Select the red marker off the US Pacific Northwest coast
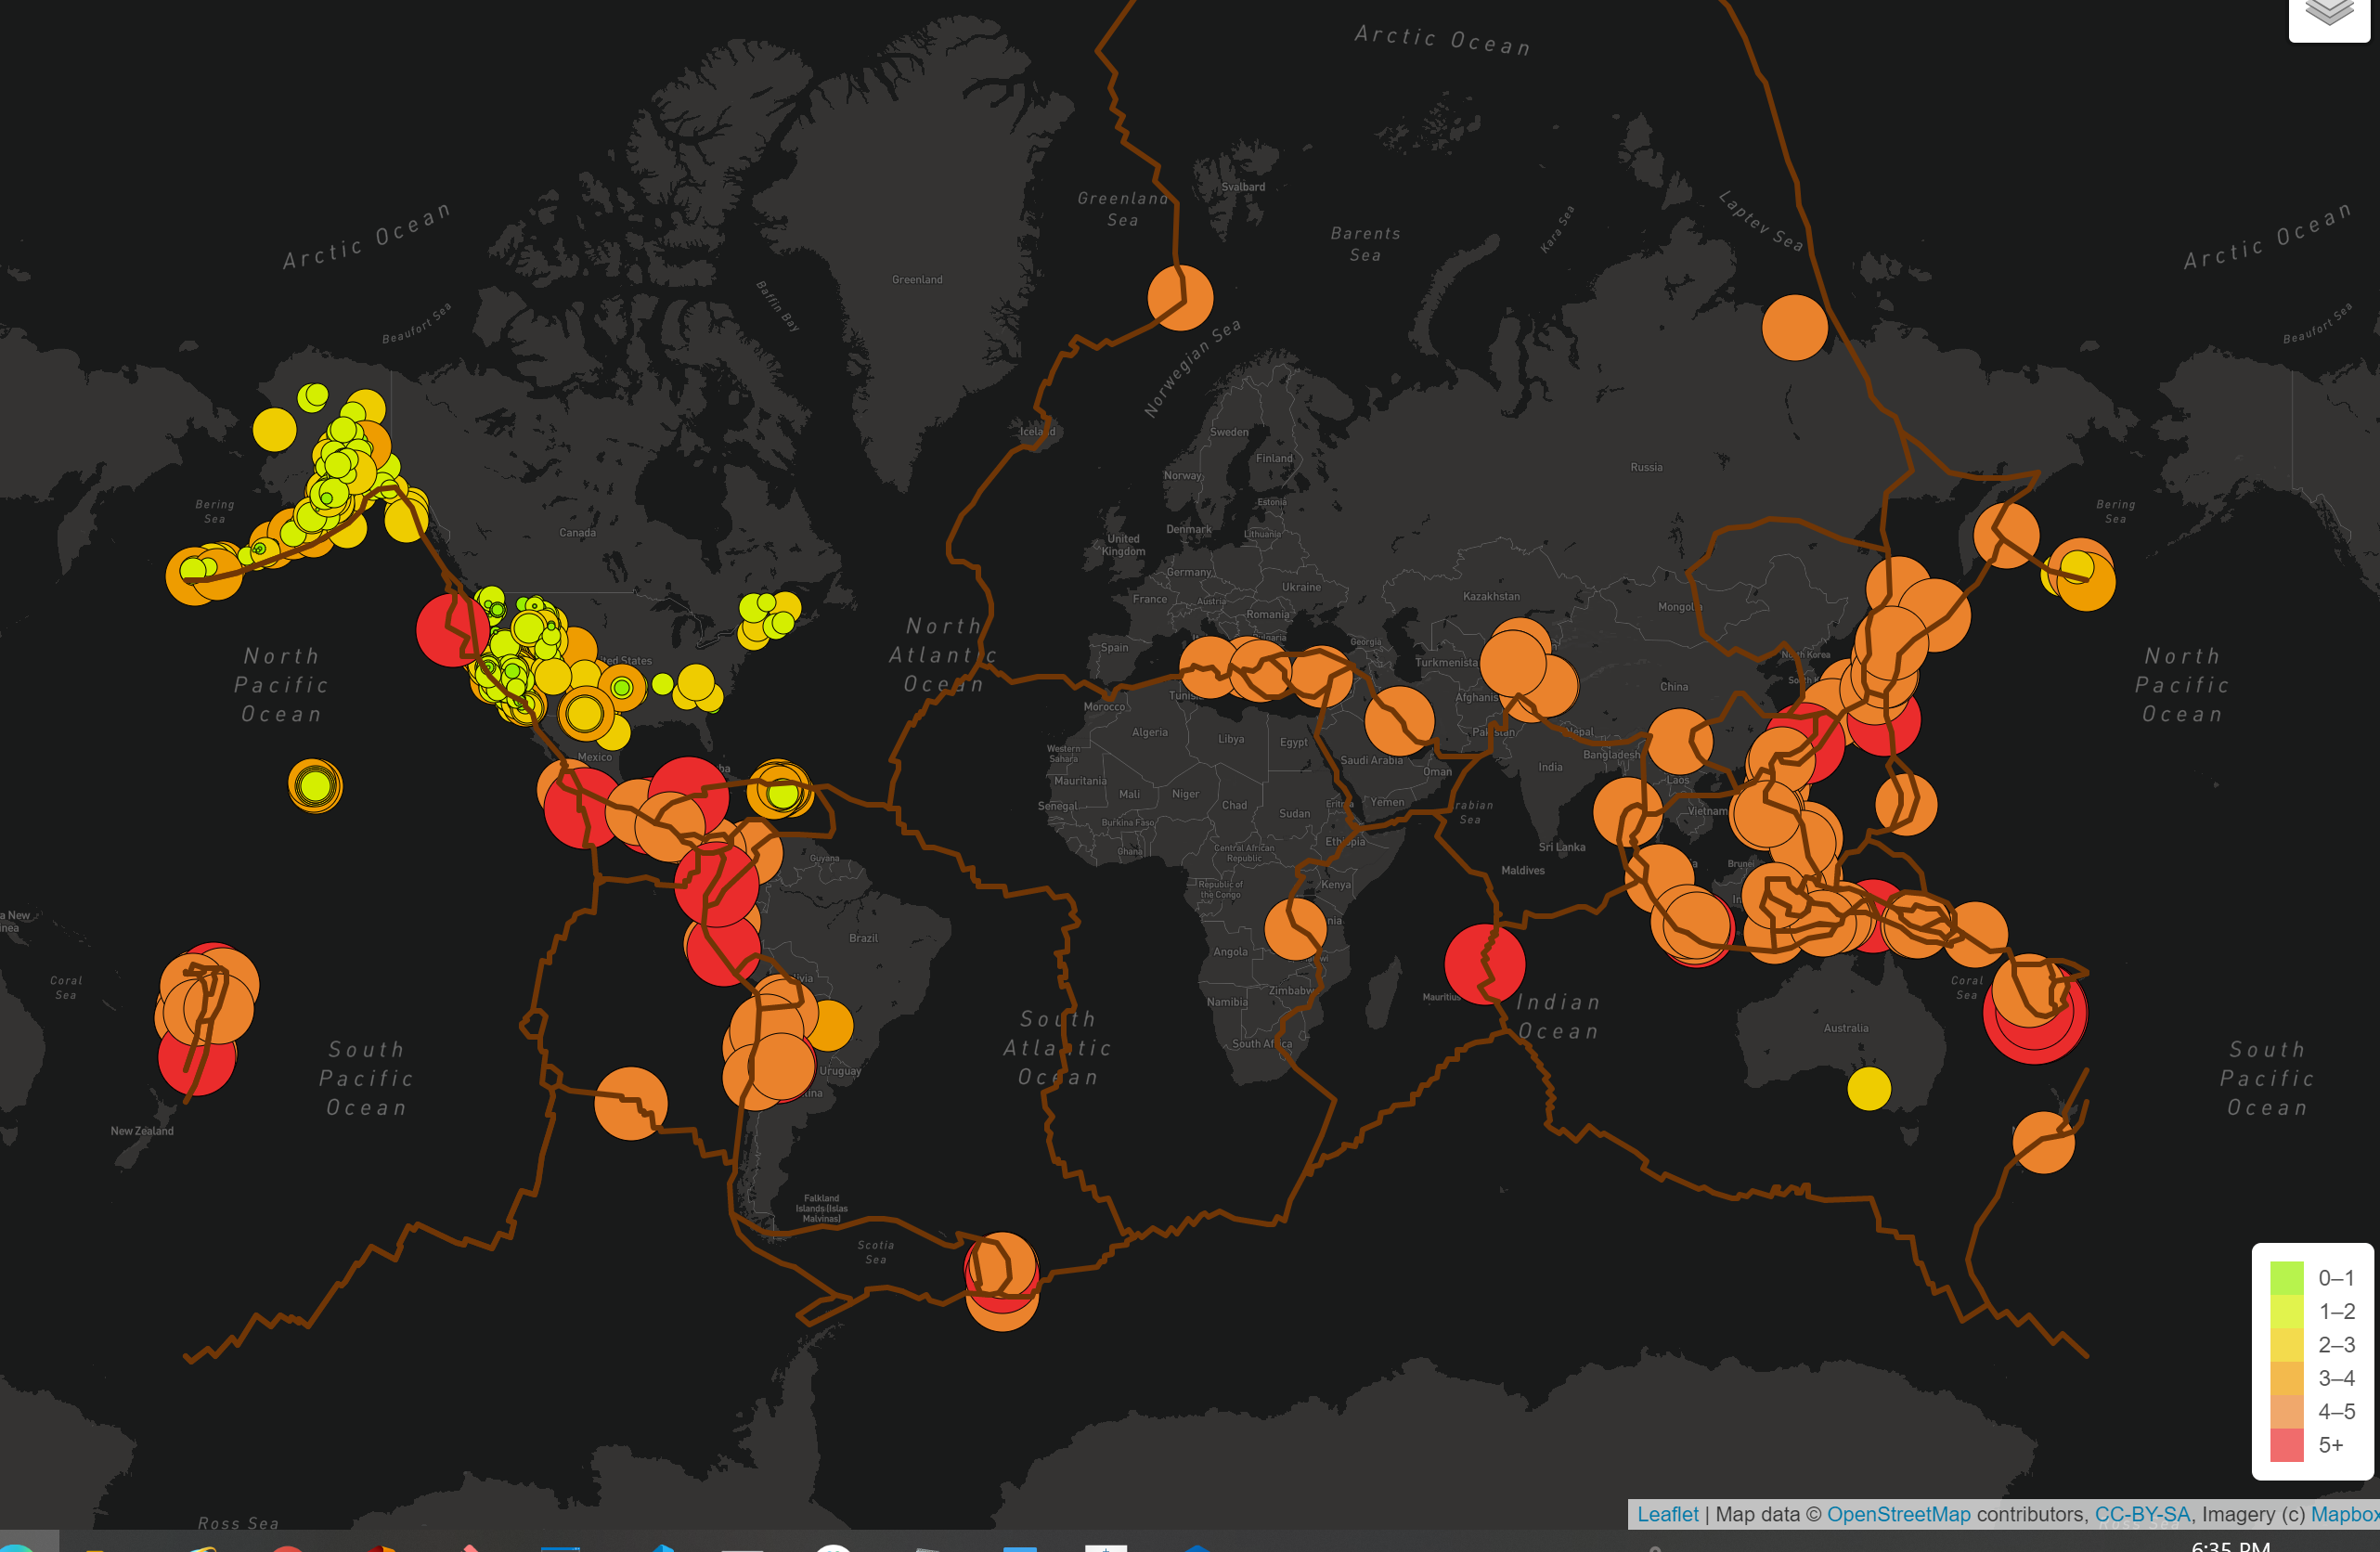2380x1552 pixels. (452, 630)
